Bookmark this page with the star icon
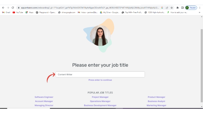Image resolution: width=203 pixels, height=114 pixels. [172, 8]
